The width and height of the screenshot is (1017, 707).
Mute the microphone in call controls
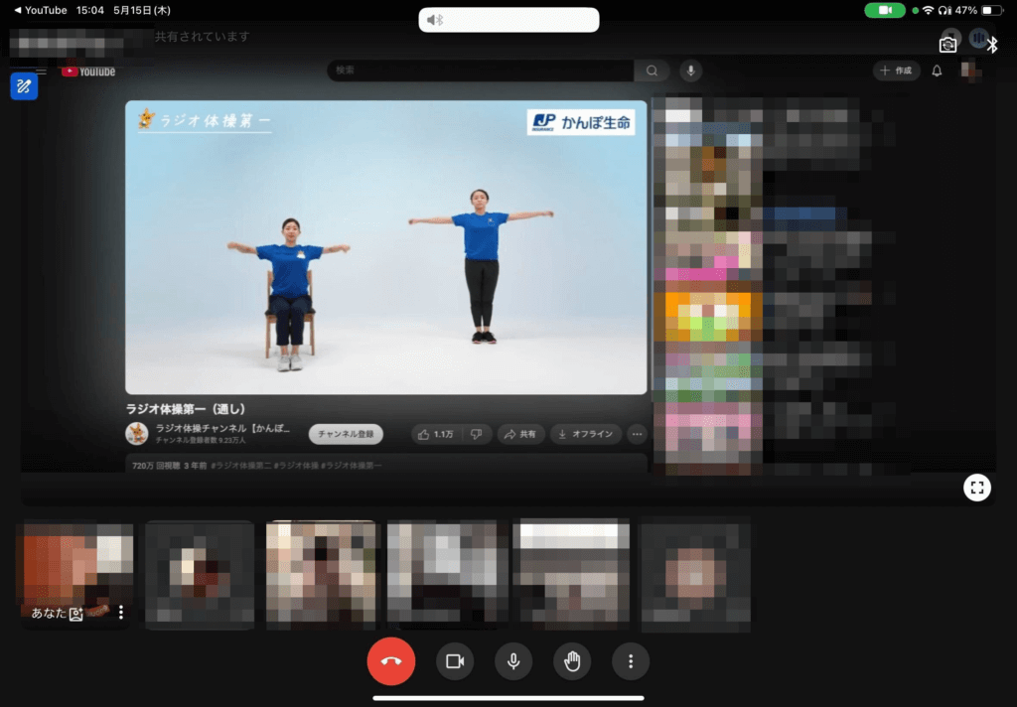(x=513, y=661)
